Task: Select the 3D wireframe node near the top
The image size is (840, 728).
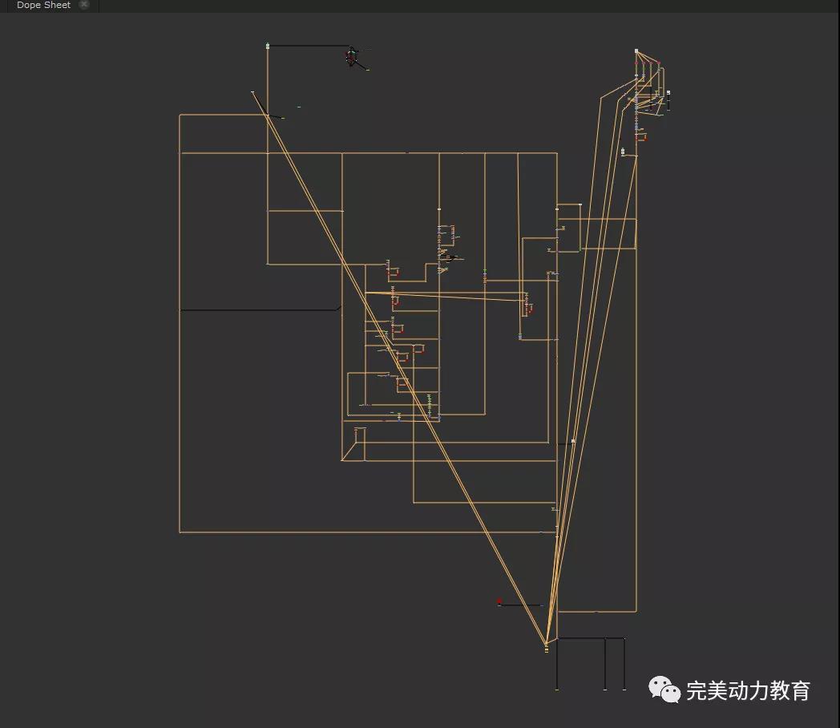Action: [351, 57]
